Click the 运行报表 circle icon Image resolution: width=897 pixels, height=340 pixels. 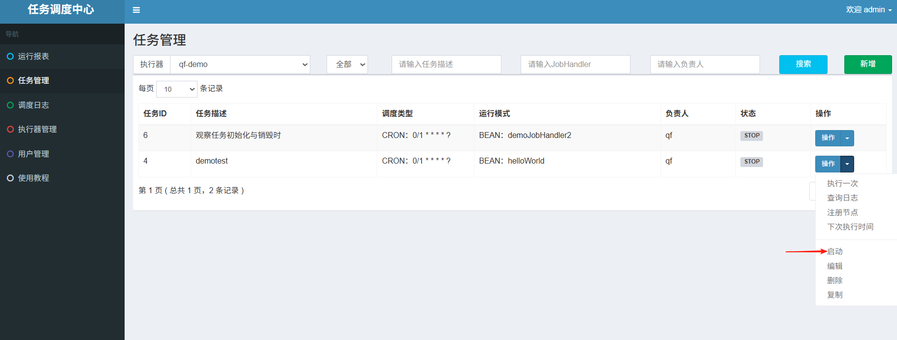10,56
